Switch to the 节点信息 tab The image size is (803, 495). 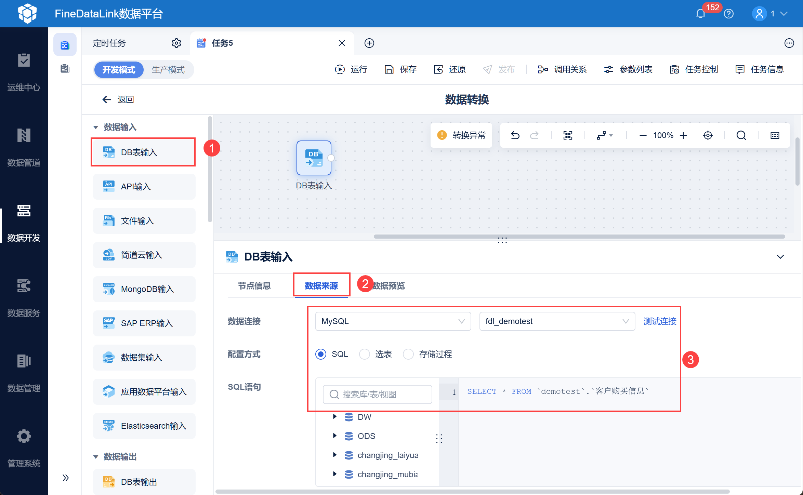click(254, 286)
